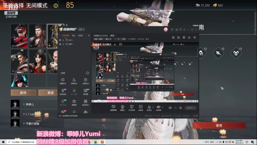This screenshot has height=145, width=257.
Task: Select the 全屏 1 source row
Action: tap(74, 44)
